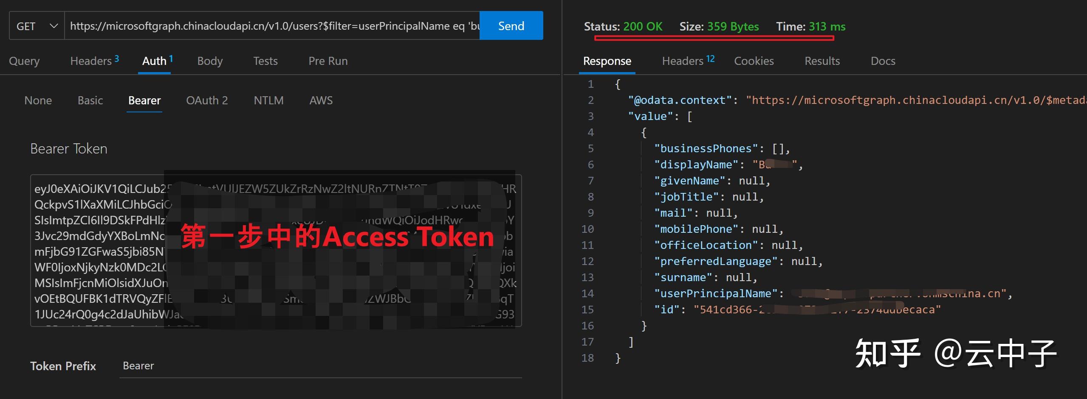
Task: Select Basic authentication
Action: click(90, 100)
